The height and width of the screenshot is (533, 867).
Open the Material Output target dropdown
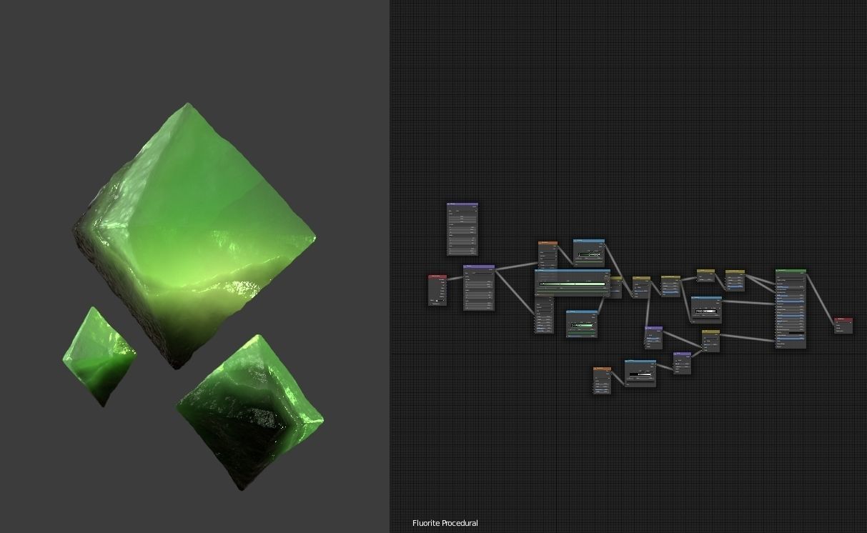coord(842,323)
